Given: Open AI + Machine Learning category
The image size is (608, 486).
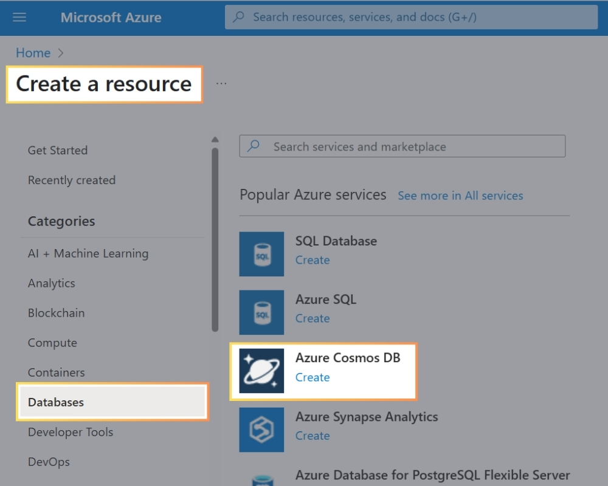Looking at the screenshot, I should tap(88, 253).
